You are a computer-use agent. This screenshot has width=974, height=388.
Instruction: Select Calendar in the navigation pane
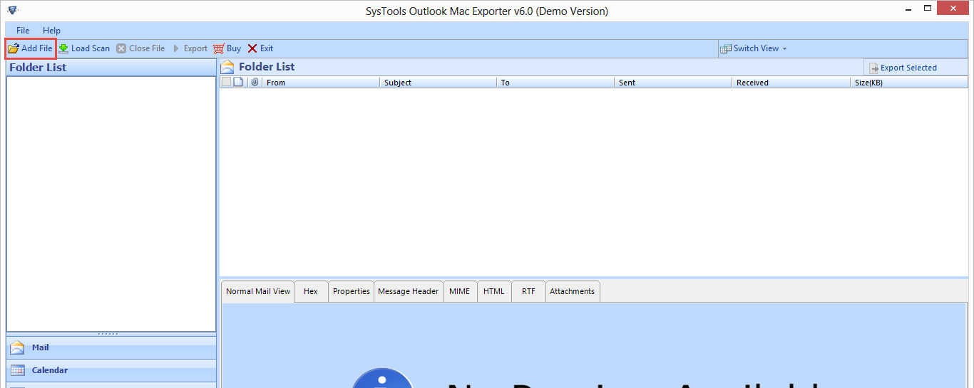point(111,370)
